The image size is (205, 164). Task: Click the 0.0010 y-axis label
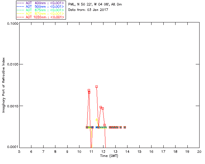coord(12,106)
